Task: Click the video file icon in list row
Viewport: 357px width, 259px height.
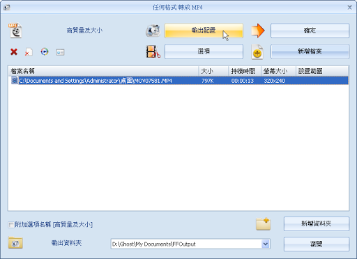Action: coord(15,80)
